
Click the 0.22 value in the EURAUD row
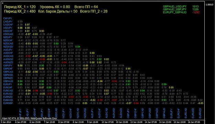click(x=200, y=100)
